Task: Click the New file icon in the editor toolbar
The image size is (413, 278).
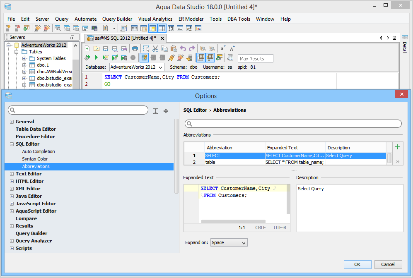Action: pyautogui.click(x=87, y=48)
